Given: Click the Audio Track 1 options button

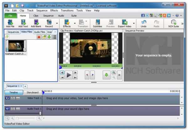Looking at the screenshot, I should pos(18,109).
